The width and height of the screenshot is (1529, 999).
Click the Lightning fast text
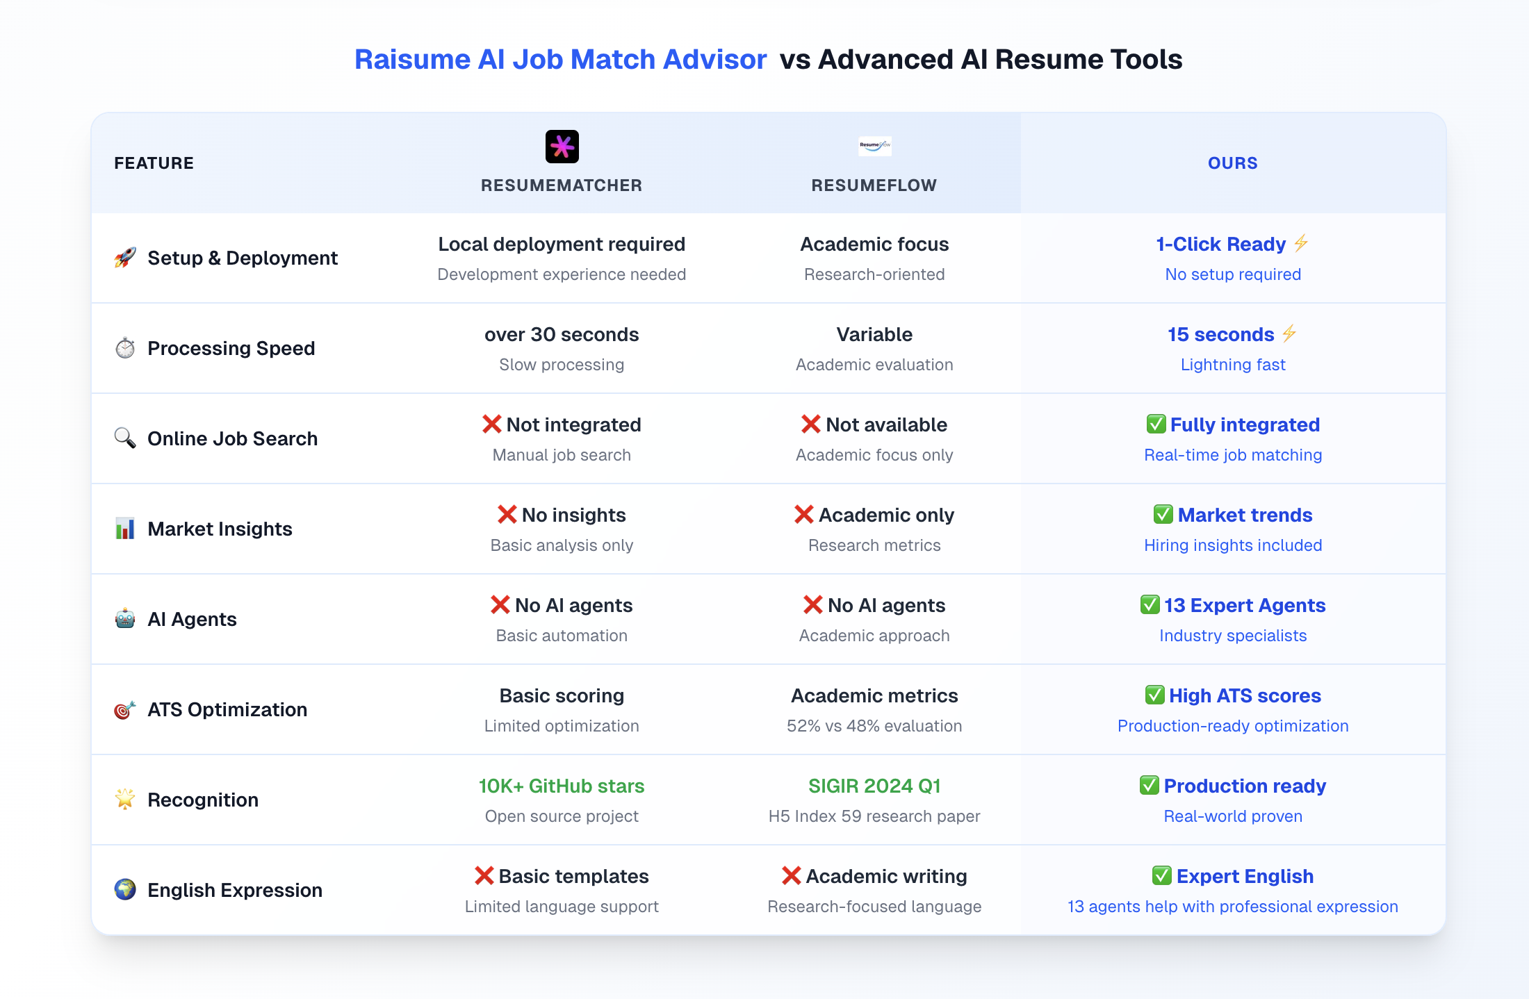[1233, 365]
